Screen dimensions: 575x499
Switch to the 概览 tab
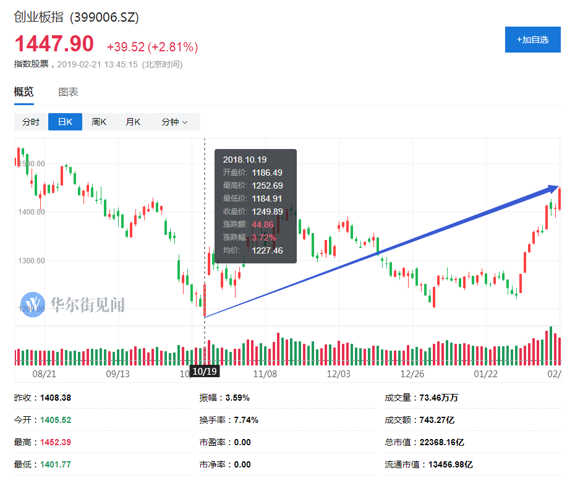24,92
